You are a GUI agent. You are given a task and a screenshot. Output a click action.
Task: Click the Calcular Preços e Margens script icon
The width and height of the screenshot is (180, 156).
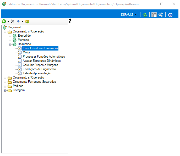tap(20, 65)
